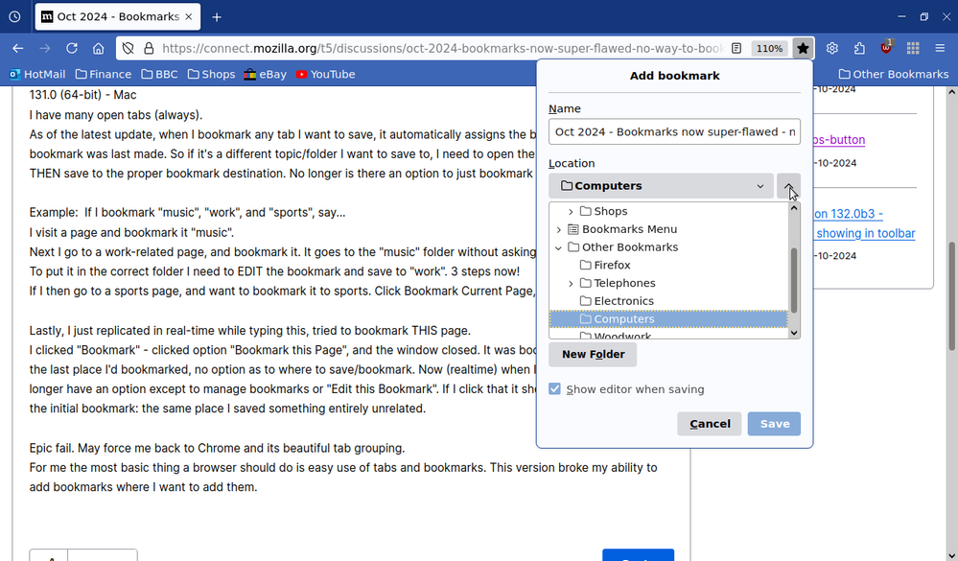
Task: Open the Extensions puzzle-piece menu
Action: (859, 48)
